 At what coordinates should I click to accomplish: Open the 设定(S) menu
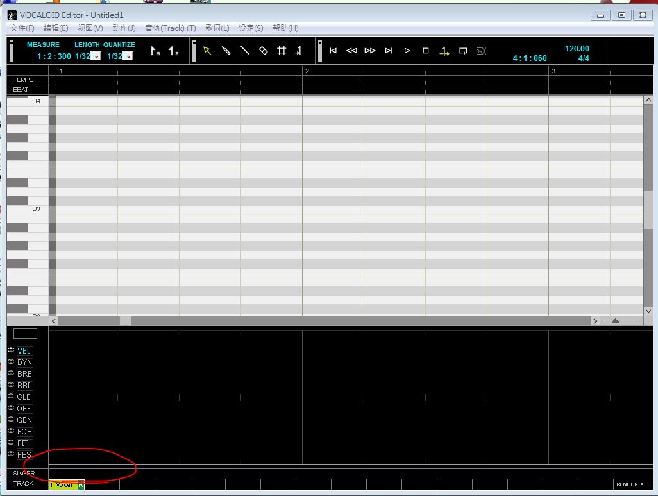[x=251, y=28]
